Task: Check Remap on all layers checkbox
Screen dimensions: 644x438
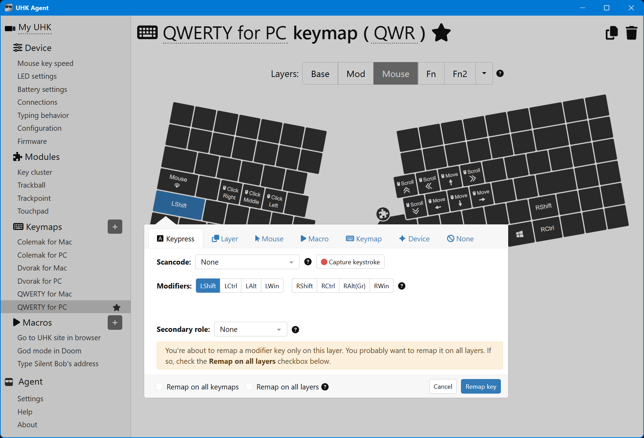Action: 249,387
